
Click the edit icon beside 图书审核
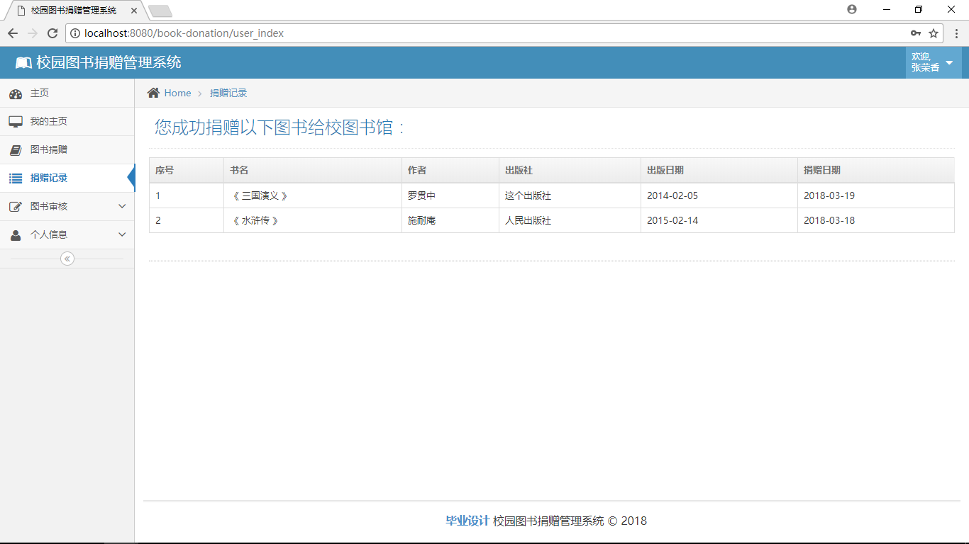click(15, 207)
